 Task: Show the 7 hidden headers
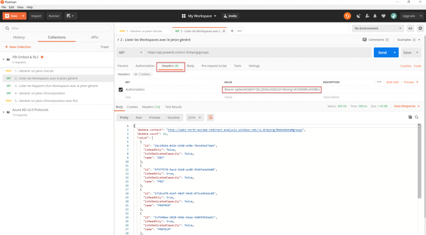(142, 74)
